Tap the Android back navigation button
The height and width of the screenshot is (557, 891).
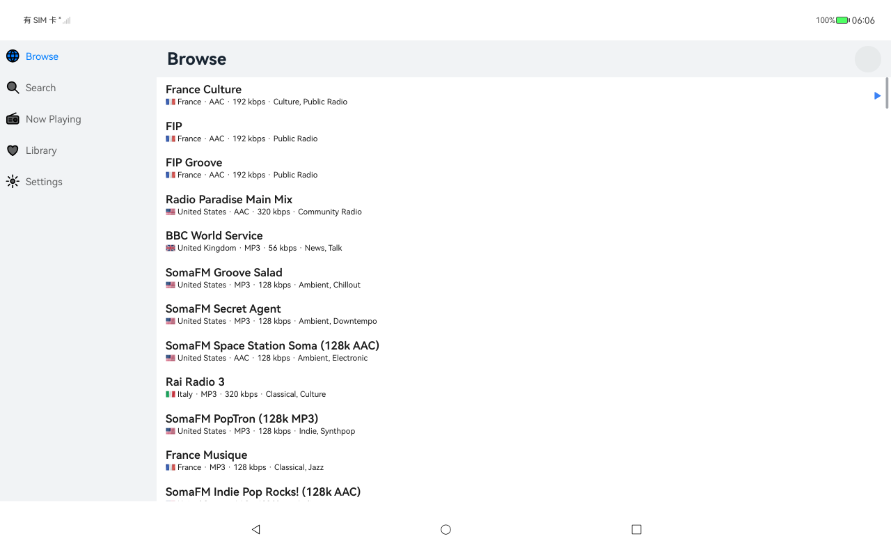pos(255,529)
